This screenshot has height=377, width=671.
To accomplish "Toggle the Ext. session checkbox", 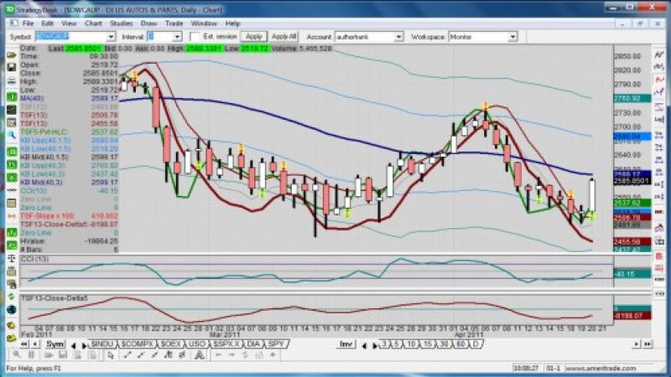I will pos(195,37).
